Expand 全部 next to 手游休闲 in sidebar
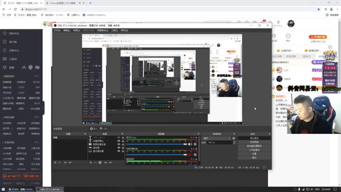Viewport: 341px width, 192px height. coord(37,142)
